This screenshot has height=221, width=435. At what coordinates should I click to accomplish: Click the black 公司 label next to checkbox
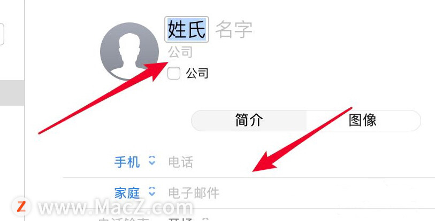(x=197, y=73)
